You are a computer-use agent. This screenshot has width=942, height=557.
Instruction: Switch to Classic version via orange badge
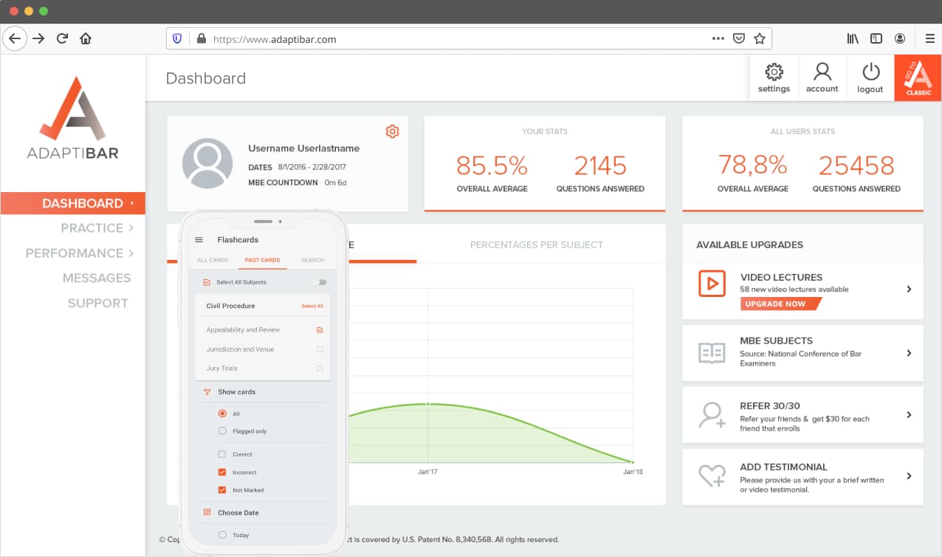pos(918,78)
